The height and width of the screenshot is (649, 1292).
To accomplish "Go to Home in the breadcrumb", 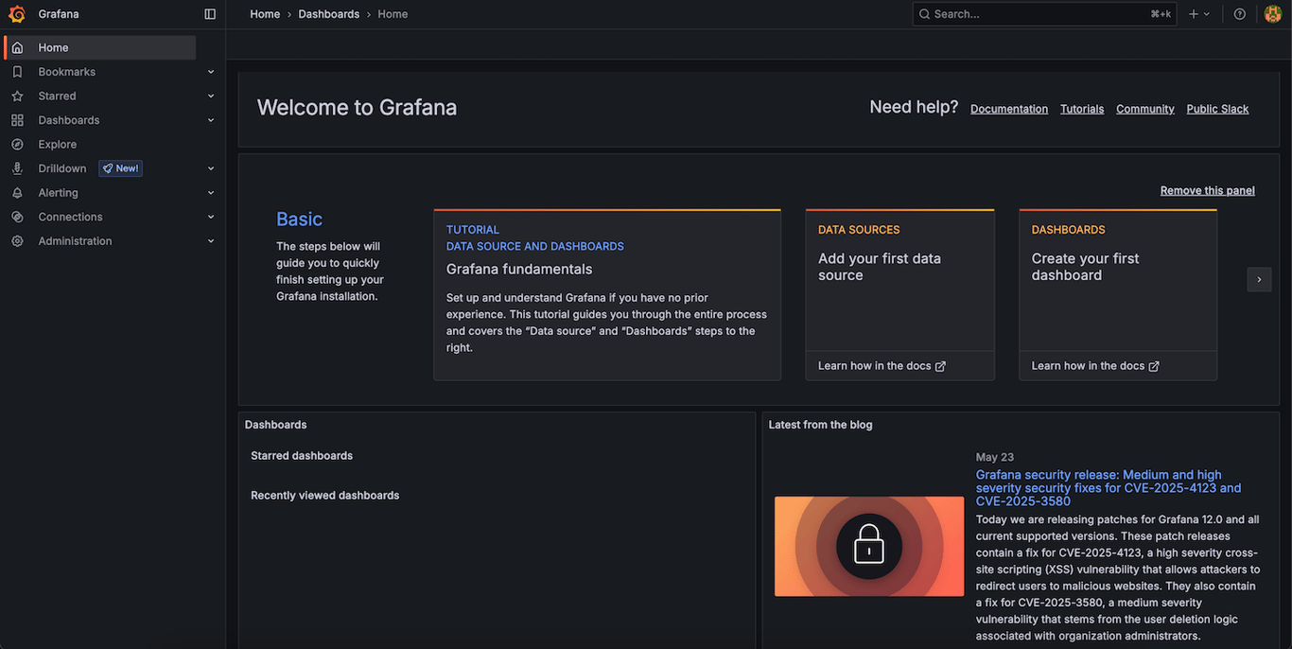I will tap(265, 13).
